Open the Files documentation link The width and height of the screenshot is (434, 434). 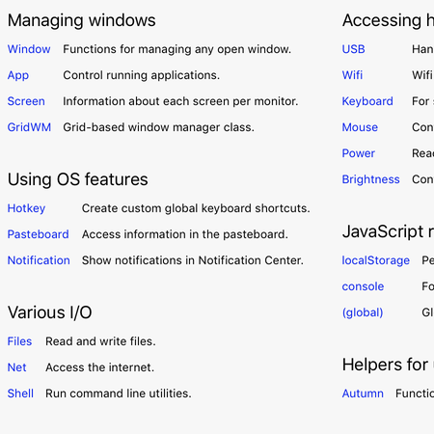[x=19, y=341]
